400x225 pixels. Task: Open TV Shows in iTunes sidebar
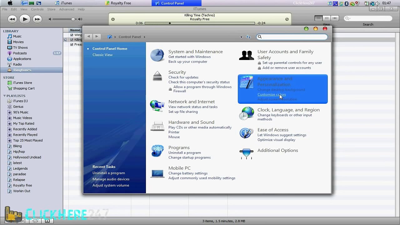(20, 47)
